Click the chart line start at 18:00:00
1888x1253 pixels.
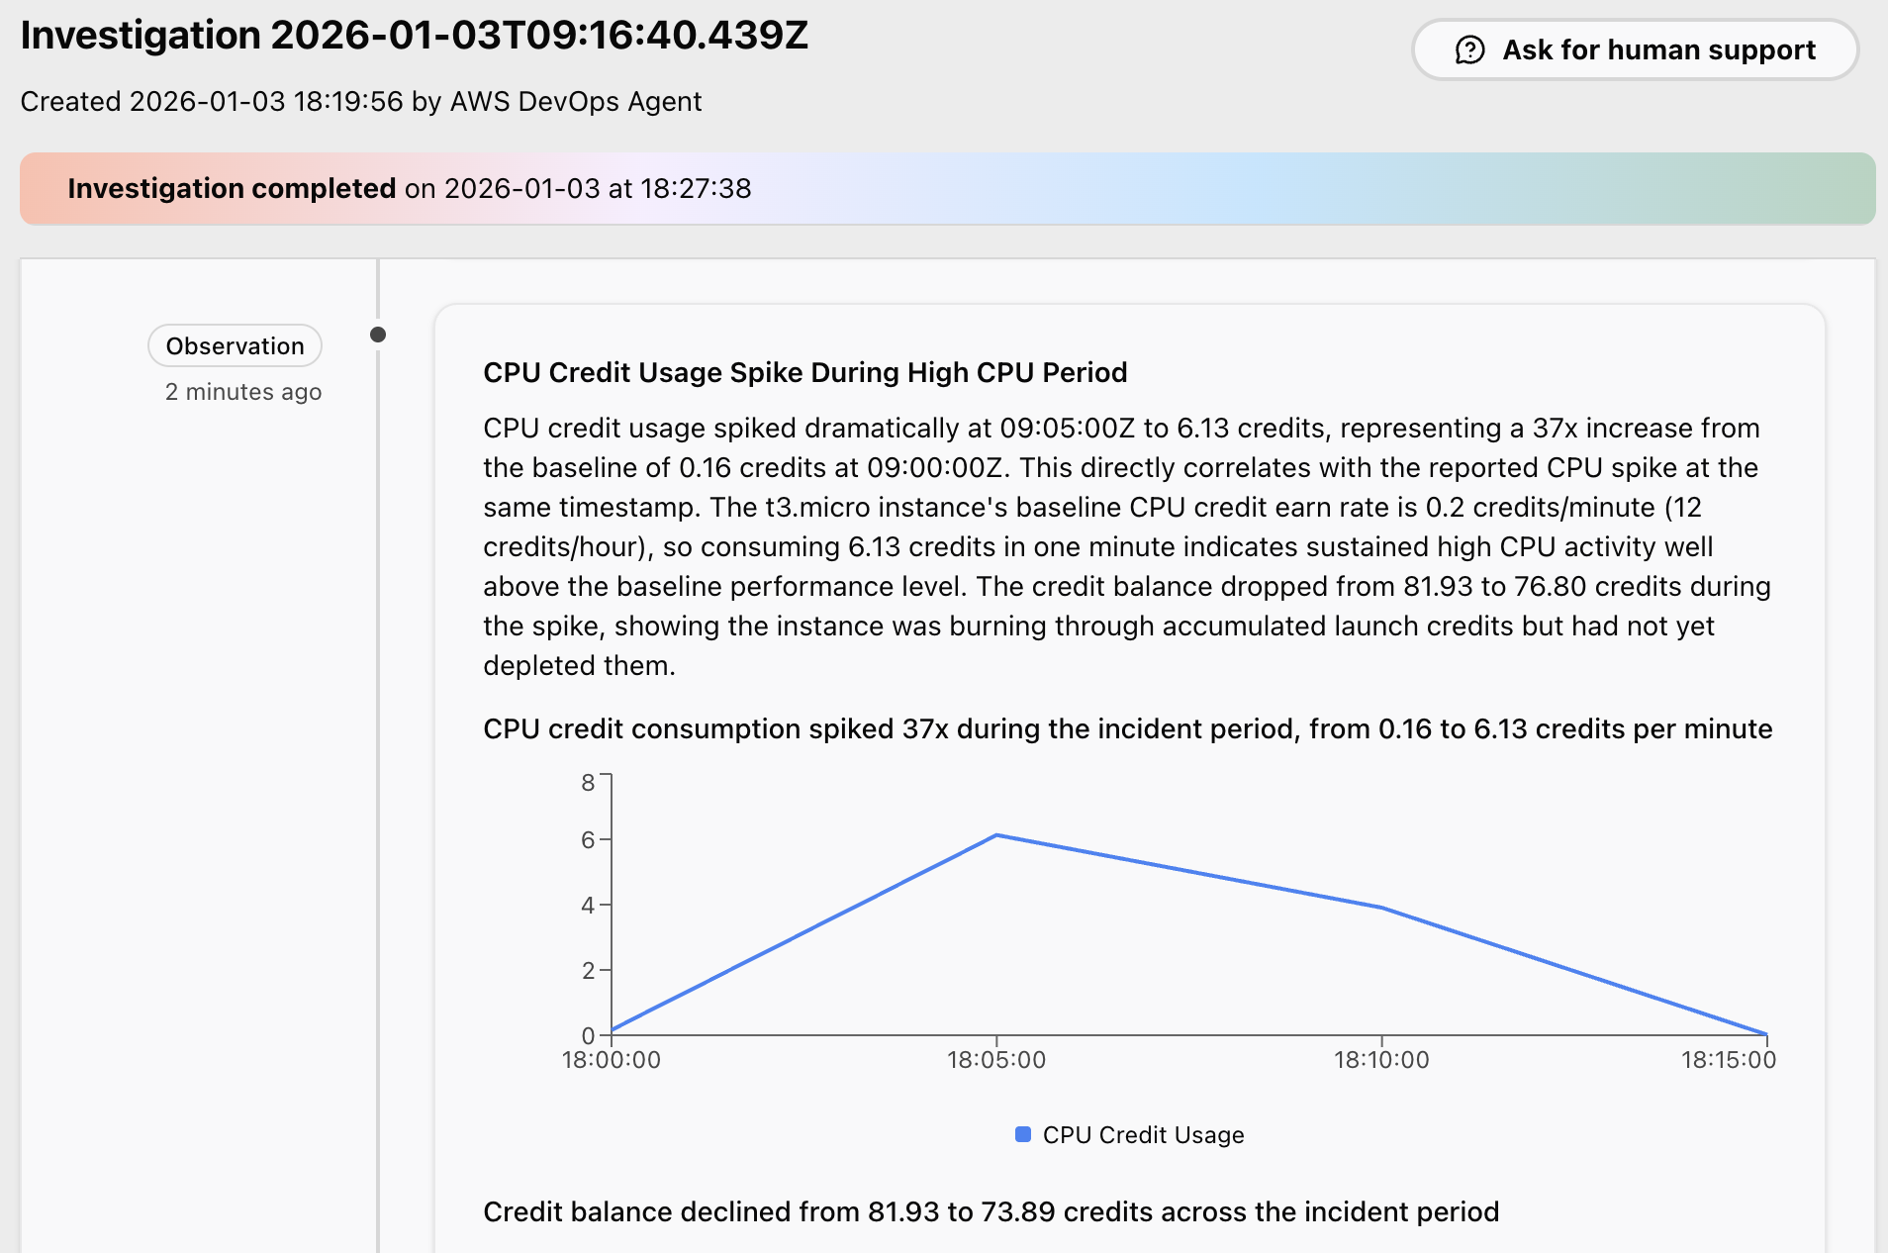613,1030
